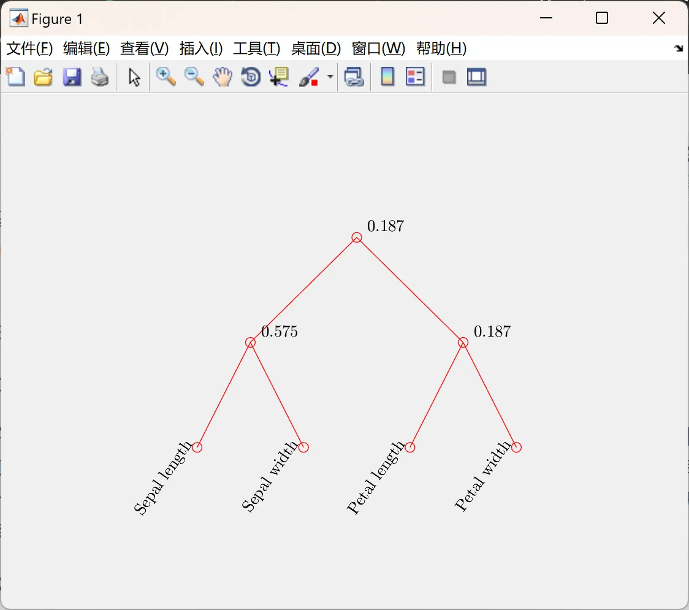
Task: Open the 桌面(D) menu
Action: [316, 48]
